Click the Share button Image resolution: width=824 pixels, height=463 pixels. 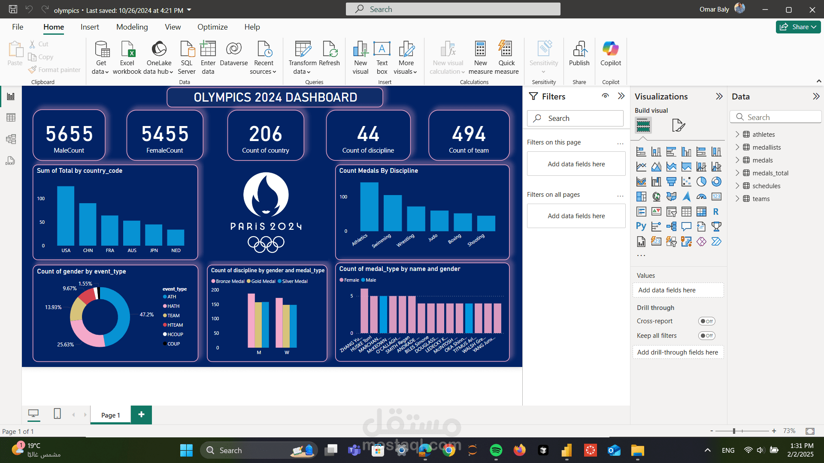(x=798, y=27)
